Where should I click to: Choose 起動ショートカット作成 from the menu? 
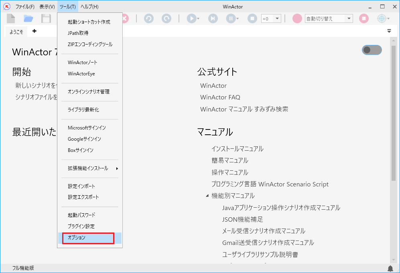pyautogui.click(x=90, y=22)
